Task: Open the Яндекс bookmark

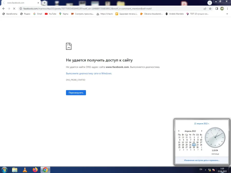Action: tap(25, 14)
